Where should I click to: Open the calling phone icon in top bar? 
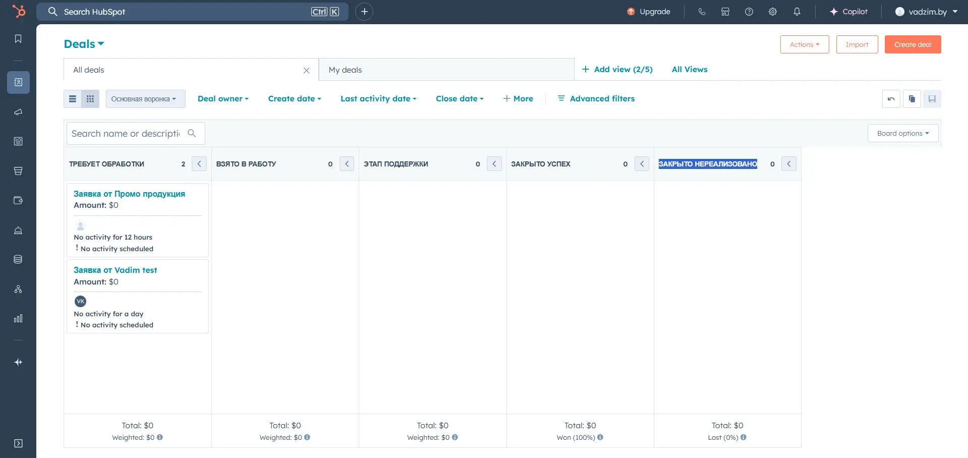(x=702, y=11)
